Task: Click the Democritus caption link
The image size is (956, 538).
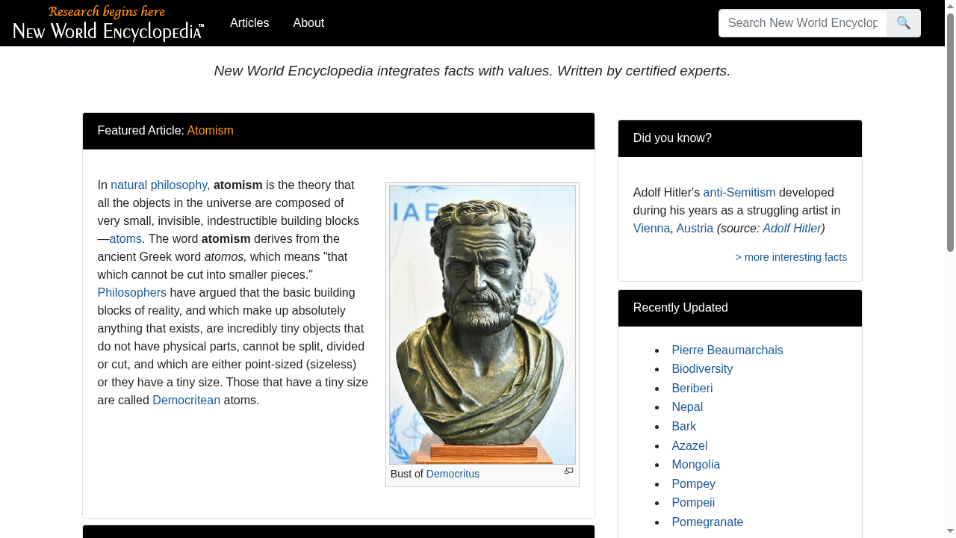Action: [x=453, y=474]
